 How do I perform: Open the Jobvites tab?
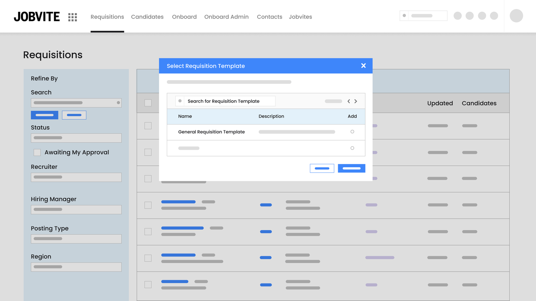(x=301, y=17)
